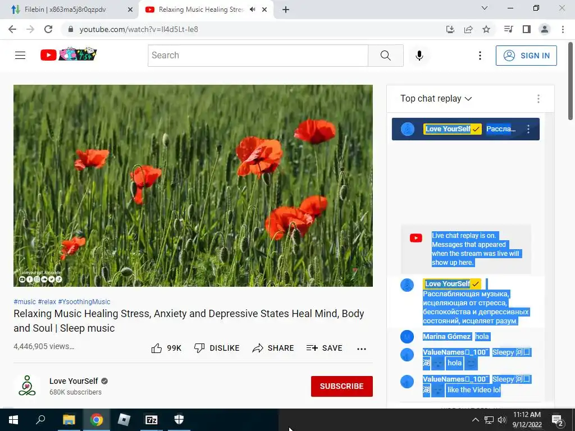Bookmark this page with star
The height and width of the screenshot is (431, 575).
[x=486, y=29]
